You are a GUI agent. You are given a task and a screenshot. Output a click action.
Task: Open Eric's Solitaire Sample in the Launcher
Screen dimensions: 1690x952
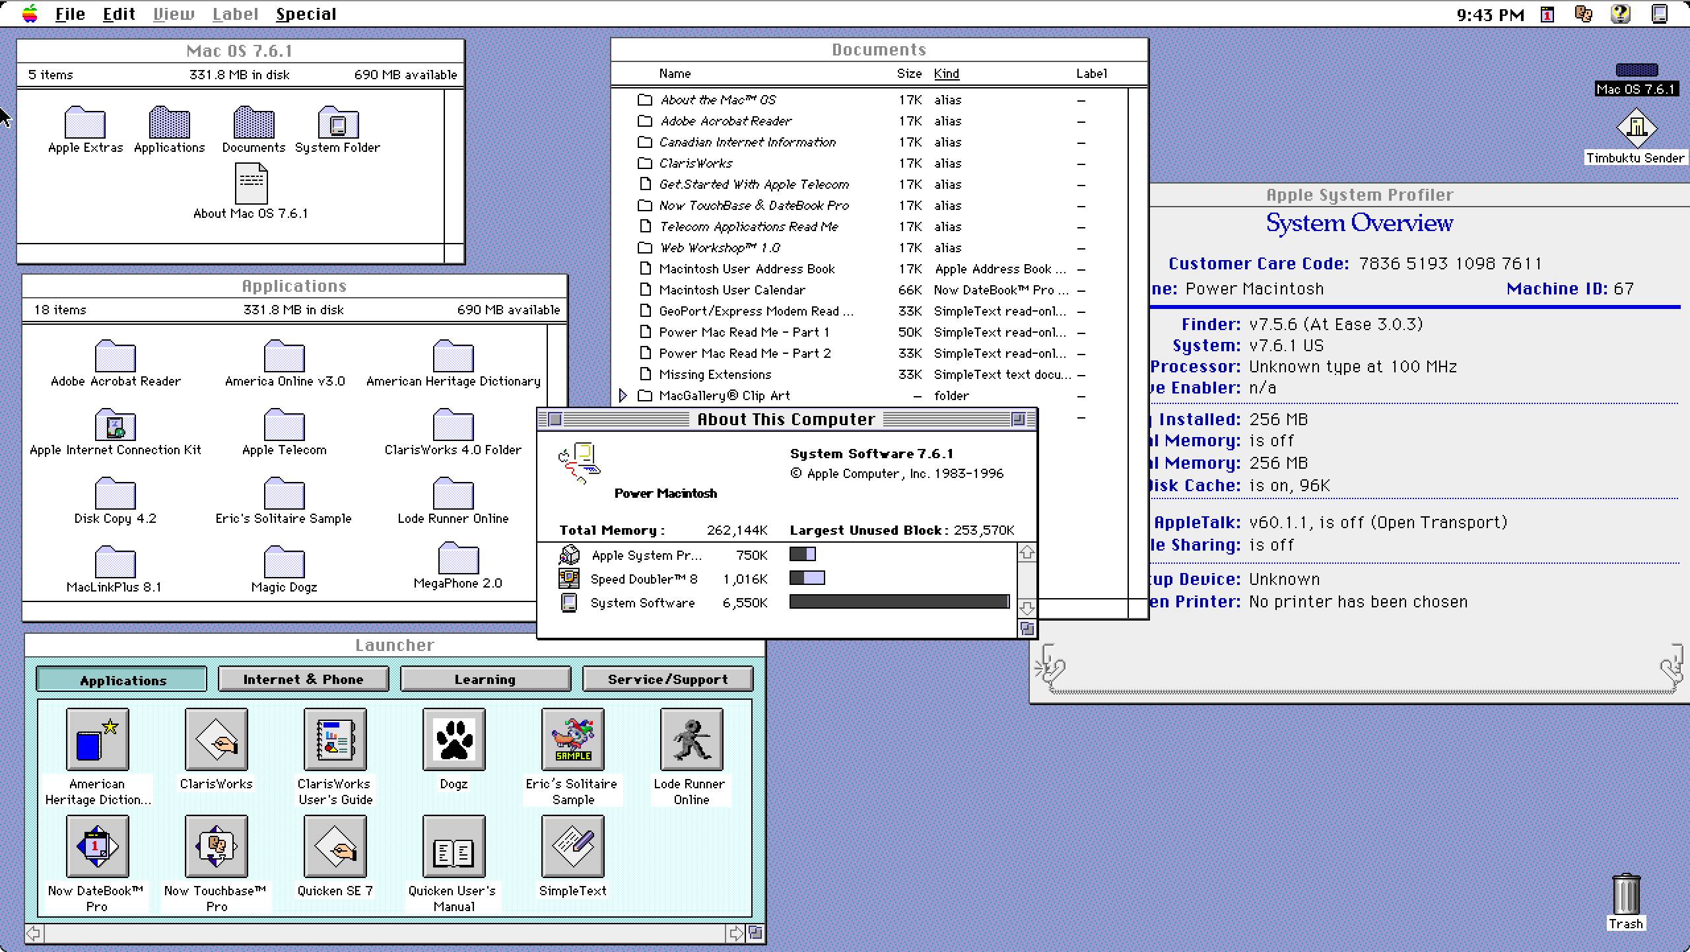pyautogui.click(x=572, y=739)
